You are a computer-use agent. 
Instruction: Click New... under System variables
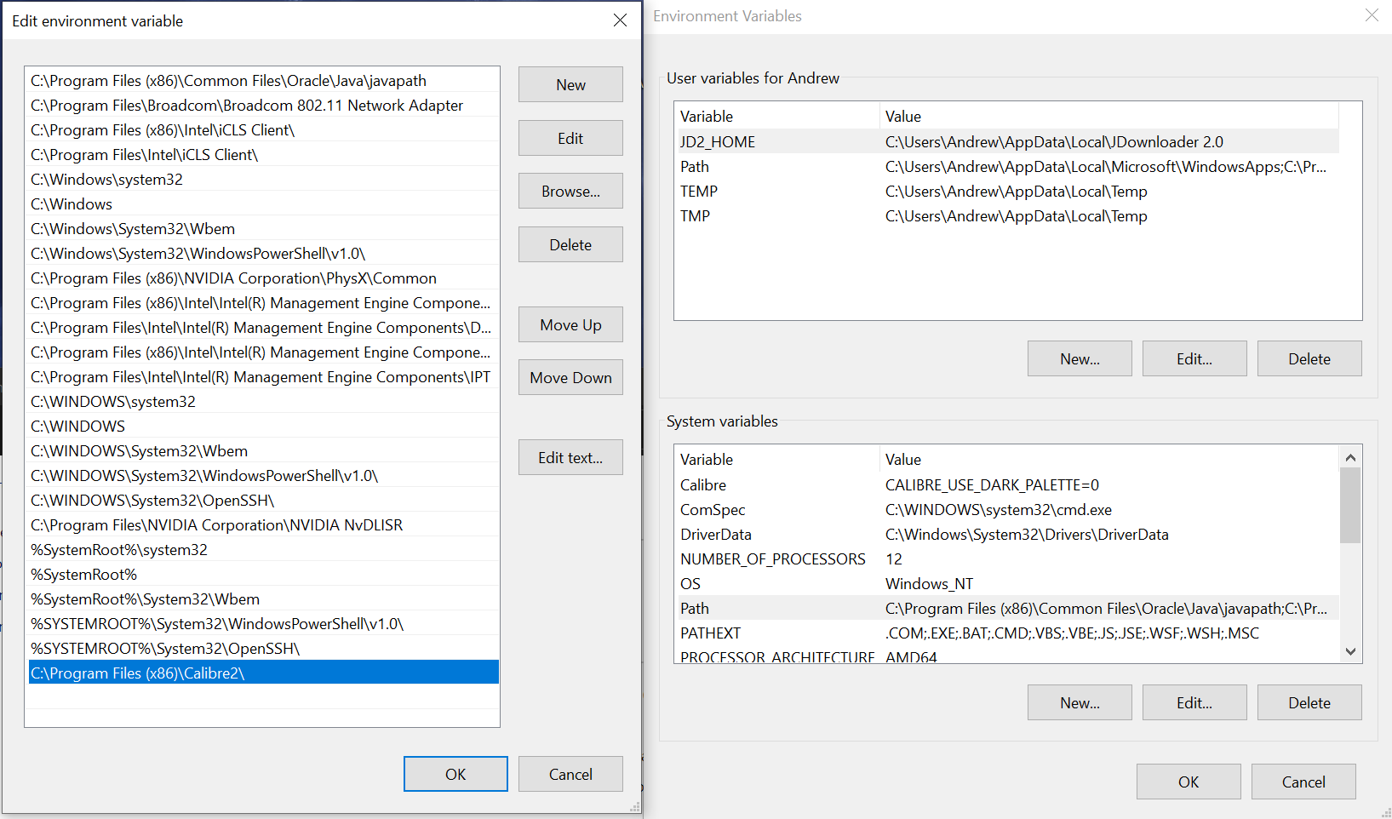pyautogui.click(x=1080, y=702)
